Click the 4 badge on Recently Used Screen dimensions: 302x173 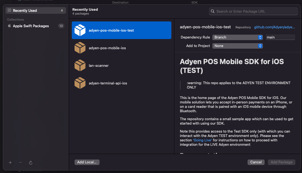coord(62,11)
